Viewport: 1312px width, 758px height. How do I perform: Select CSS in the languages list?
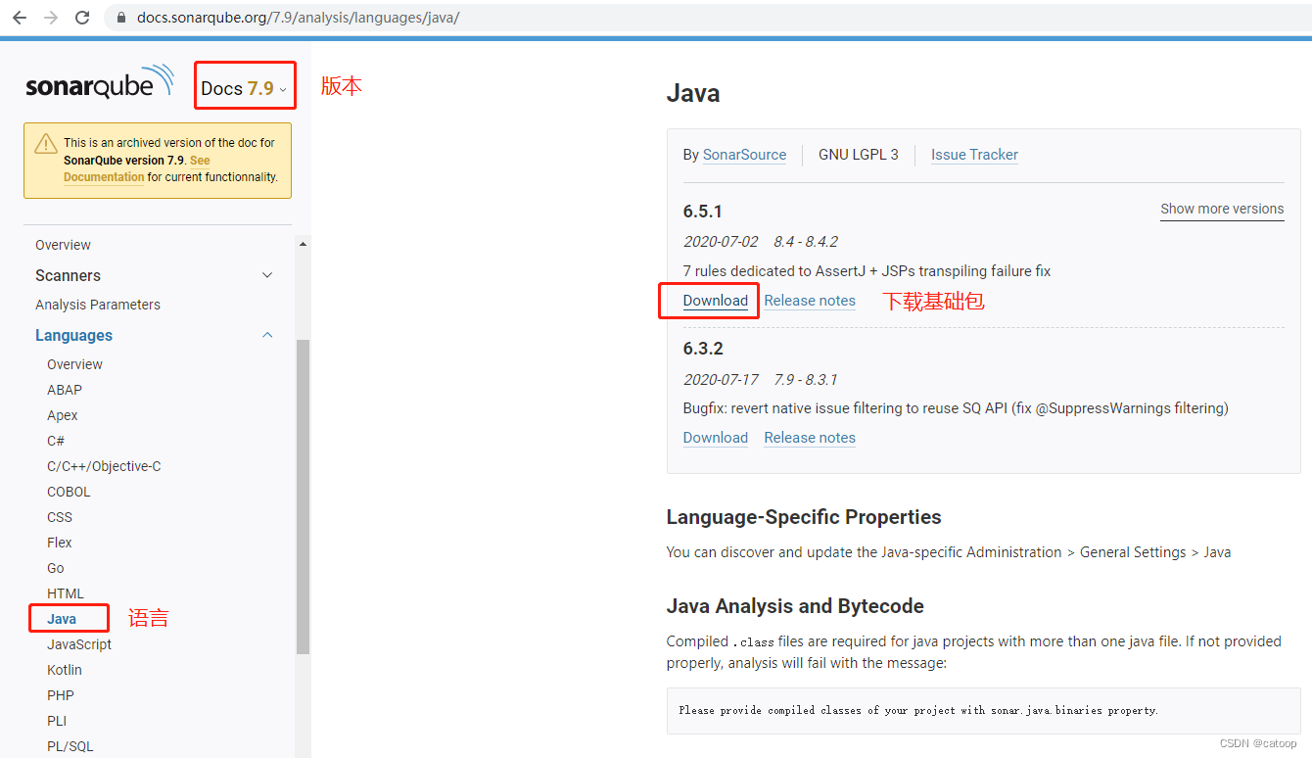click(60, 517)
